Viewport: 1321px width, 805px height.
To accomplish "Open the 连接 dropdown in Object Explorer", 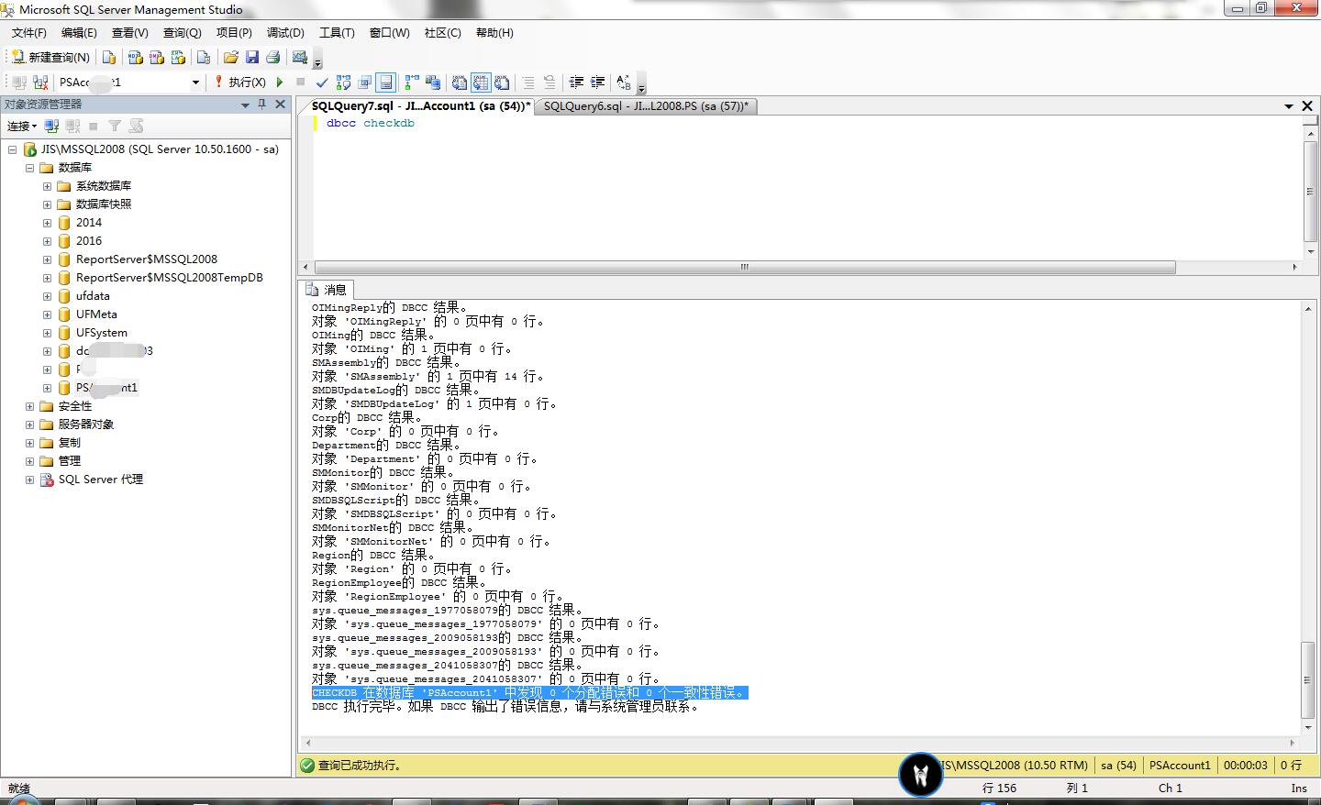I will [22, 126].
